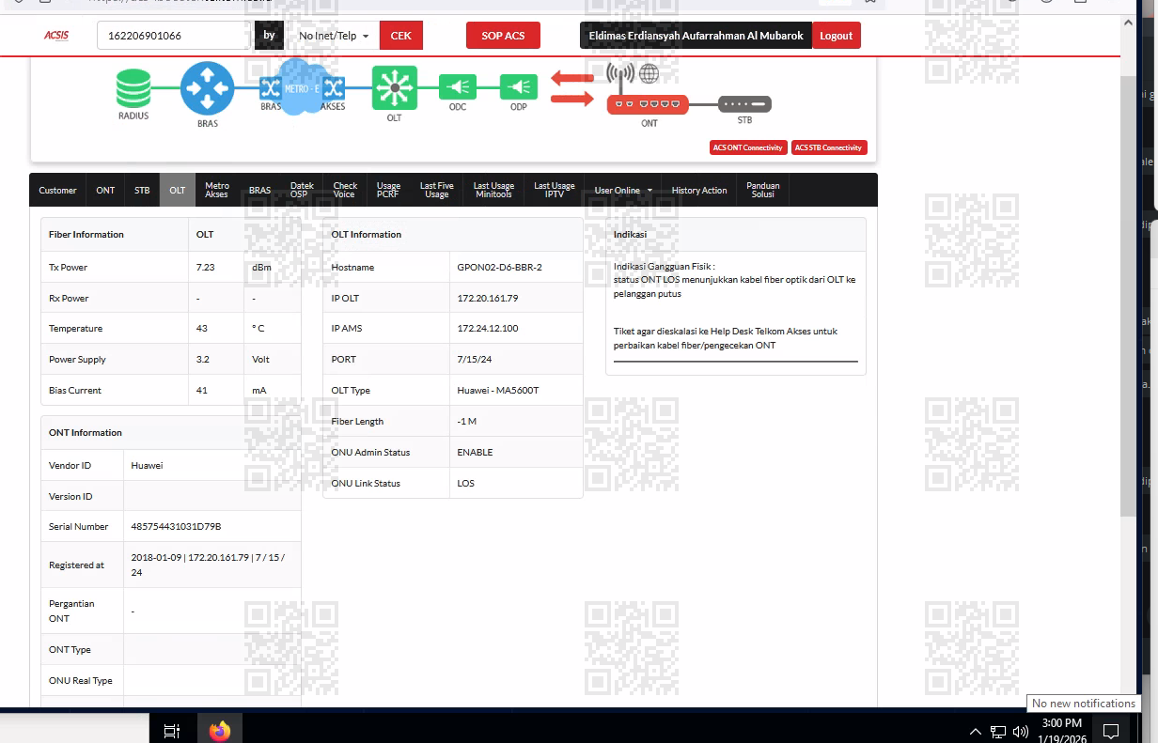
Task: Click the ONT modem icon
Action: click(648, 104)
